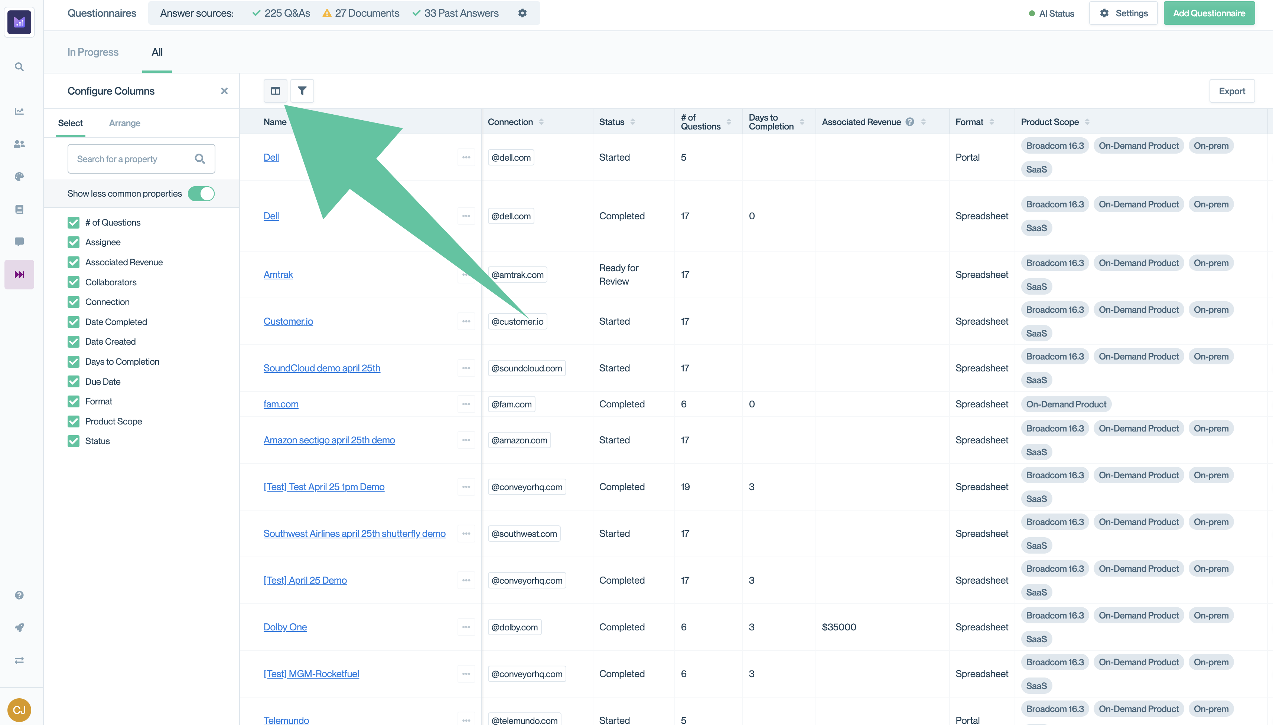Open three-dot menu for Amazon sectigo row

(466, 440)
